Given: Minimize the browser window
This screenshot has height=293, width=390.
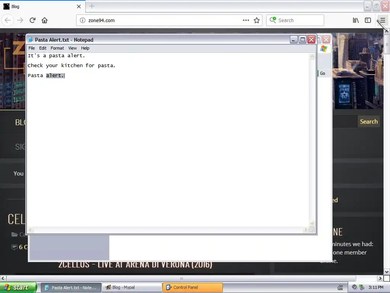Looking at the screenshot, I should click(x=368, y=6).
